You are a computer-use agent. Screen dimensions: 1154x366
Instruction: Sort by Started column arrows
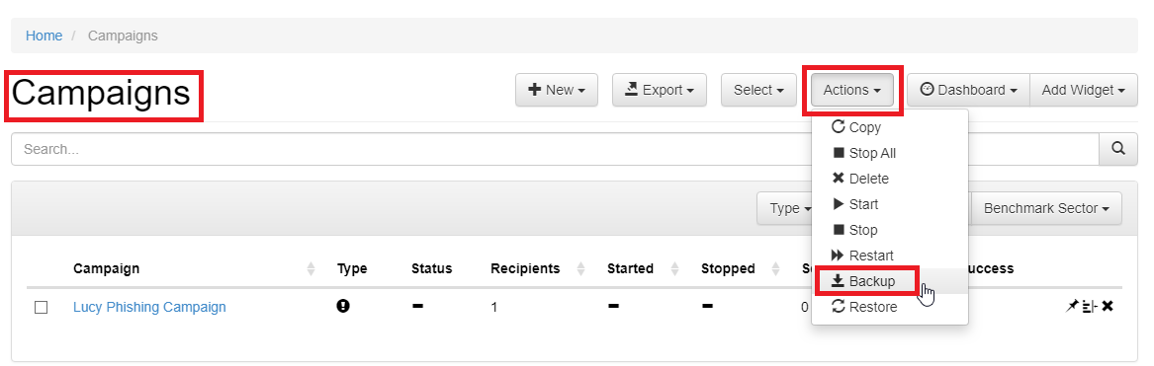pyautogui.click(x=674, y=269)
